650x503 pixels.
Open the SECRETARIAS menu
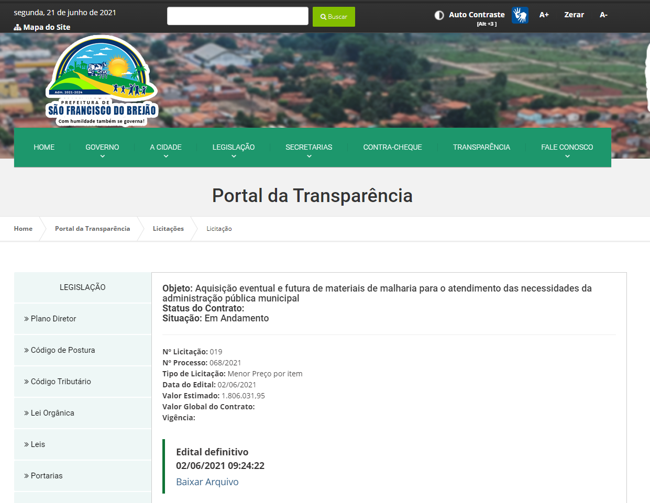309,147
